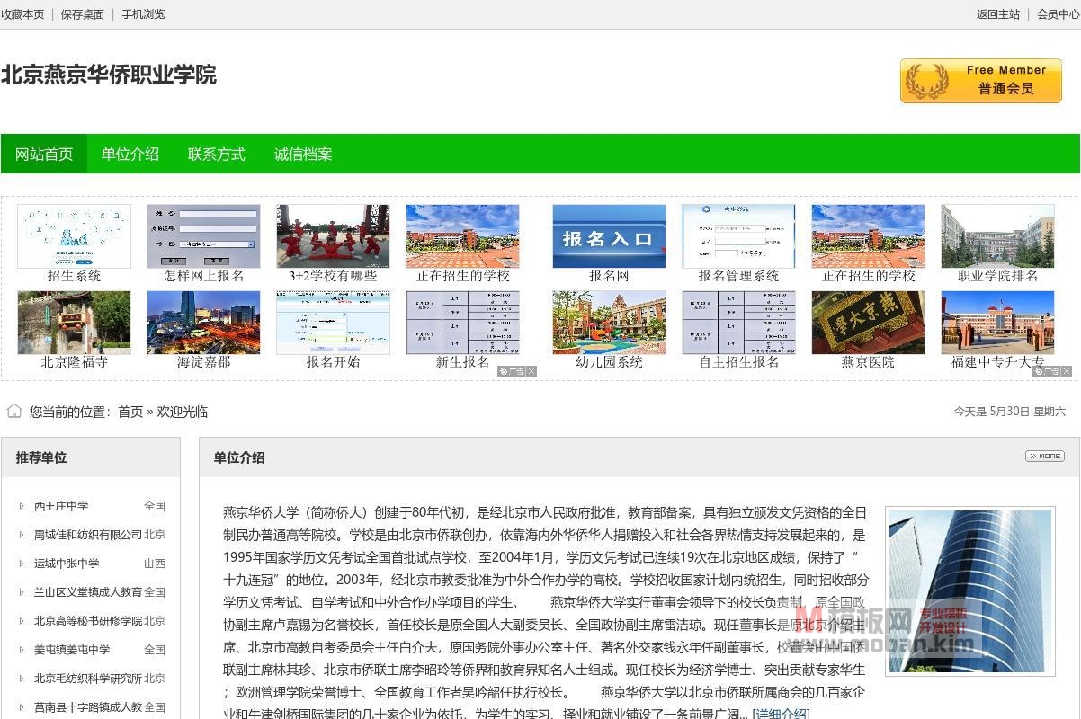This screenshot has height=719, width=1081.
Task: Open 禹城佳和纺织有限公司 in recommended list
Action: click(x=88, y=535)
